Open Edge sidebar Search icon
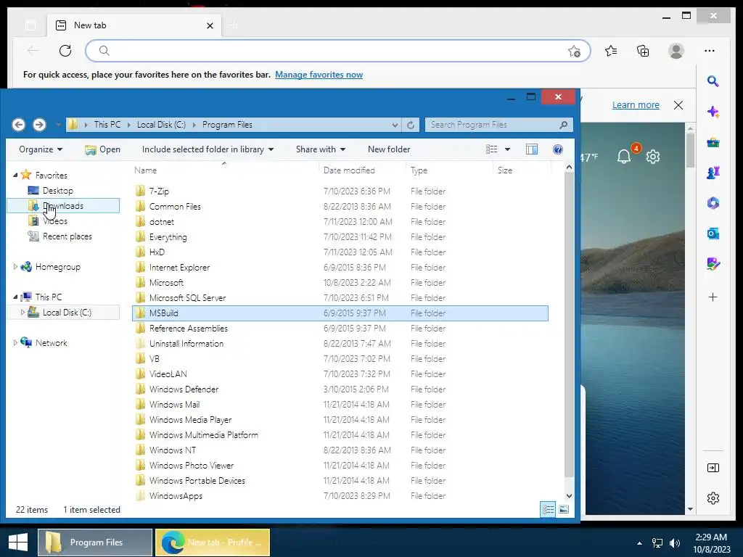The height and width of the screenshot is (557, 743). click(713, 81)
